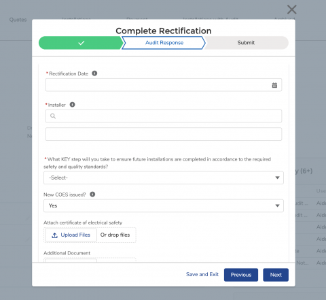Click Upload Files for safety certificate

71,235
